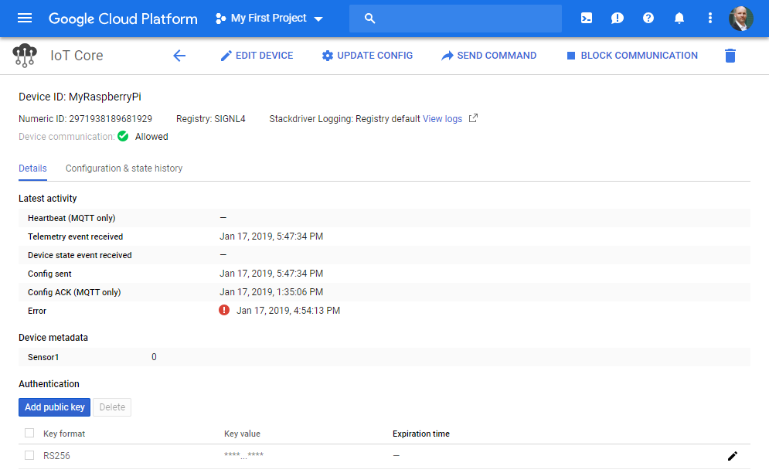Click the Heartbeat (MQTT only) row label
This screenshot has height=473, width=769.
[x=72, y=218]
